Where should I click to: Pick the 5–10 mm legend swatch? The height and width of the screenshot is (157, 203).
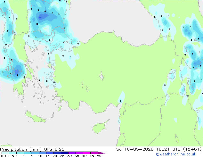coord(35,153)
